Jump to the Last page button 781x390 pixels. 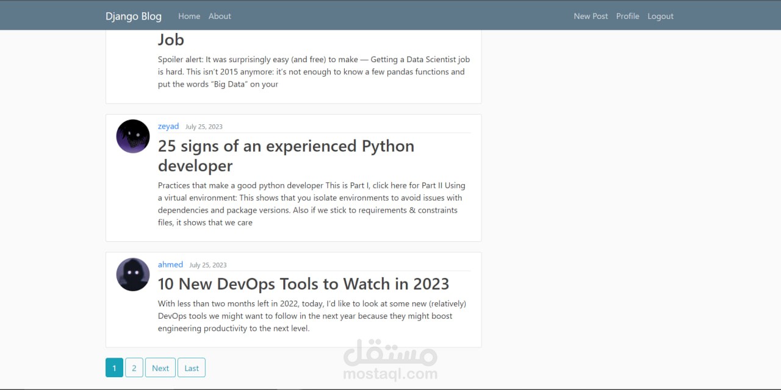(x=192, y=367)
